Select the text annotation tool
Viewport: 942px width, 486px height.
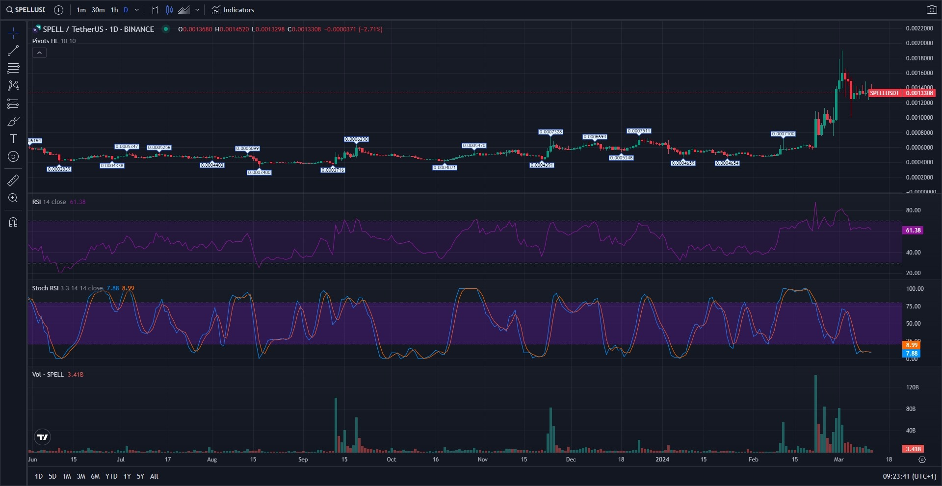tap(13, 139)
